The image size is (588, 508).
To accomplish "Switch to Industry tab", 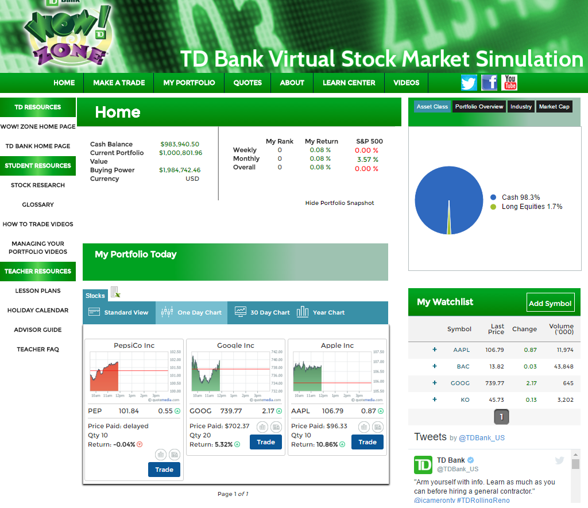I will click(x=521, y=106).
